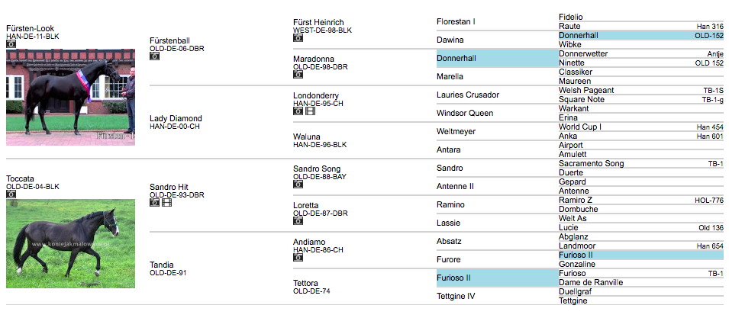Open the Fürsten-Look horse photo
The height and width of the screenshot is (318, 729).
click(x=71, y=97)
